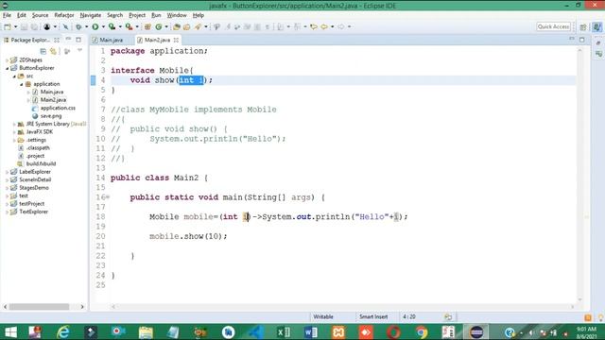Click the Debug bug icon in toolbar
Screen dimensions: 605x340
78,26
